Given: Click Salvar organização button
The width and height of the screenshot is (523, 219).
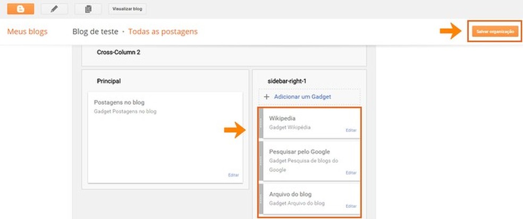Looking at the screenshot, I should [x=495, y=32].
